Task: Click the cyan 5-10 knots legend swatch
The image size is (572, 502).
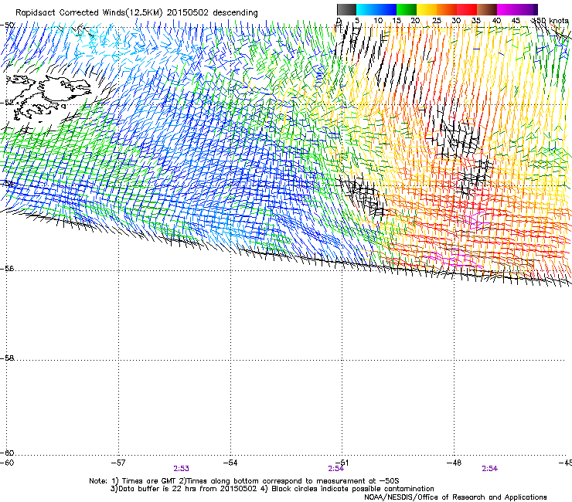Action: pos(366,9)
